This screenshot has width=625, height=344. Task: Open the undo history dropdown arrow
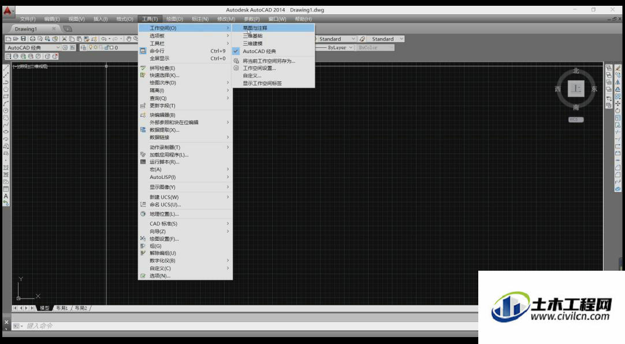110,39
